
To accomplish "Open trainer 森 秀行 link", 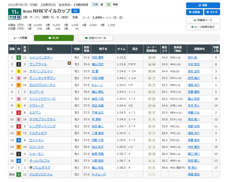I will pos(192,167).
